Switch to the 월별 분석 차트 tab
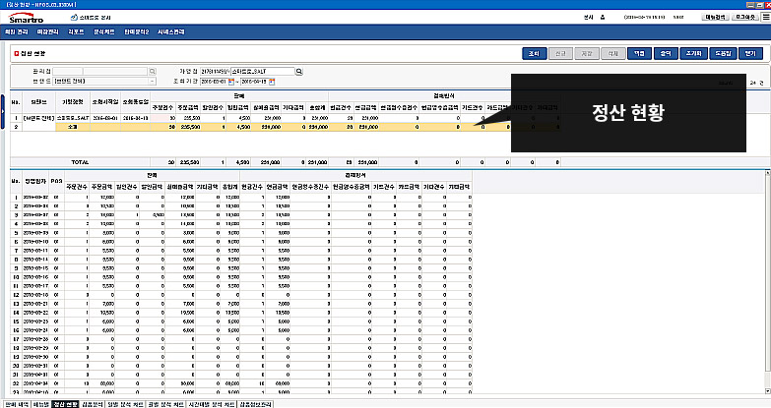This screenshot has width=771, height=408. tap(165, 404)
